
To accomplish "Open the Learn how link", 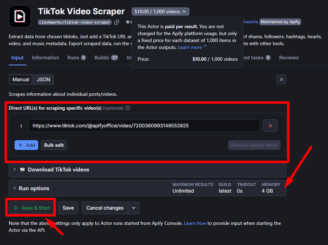I will point(195,223).
